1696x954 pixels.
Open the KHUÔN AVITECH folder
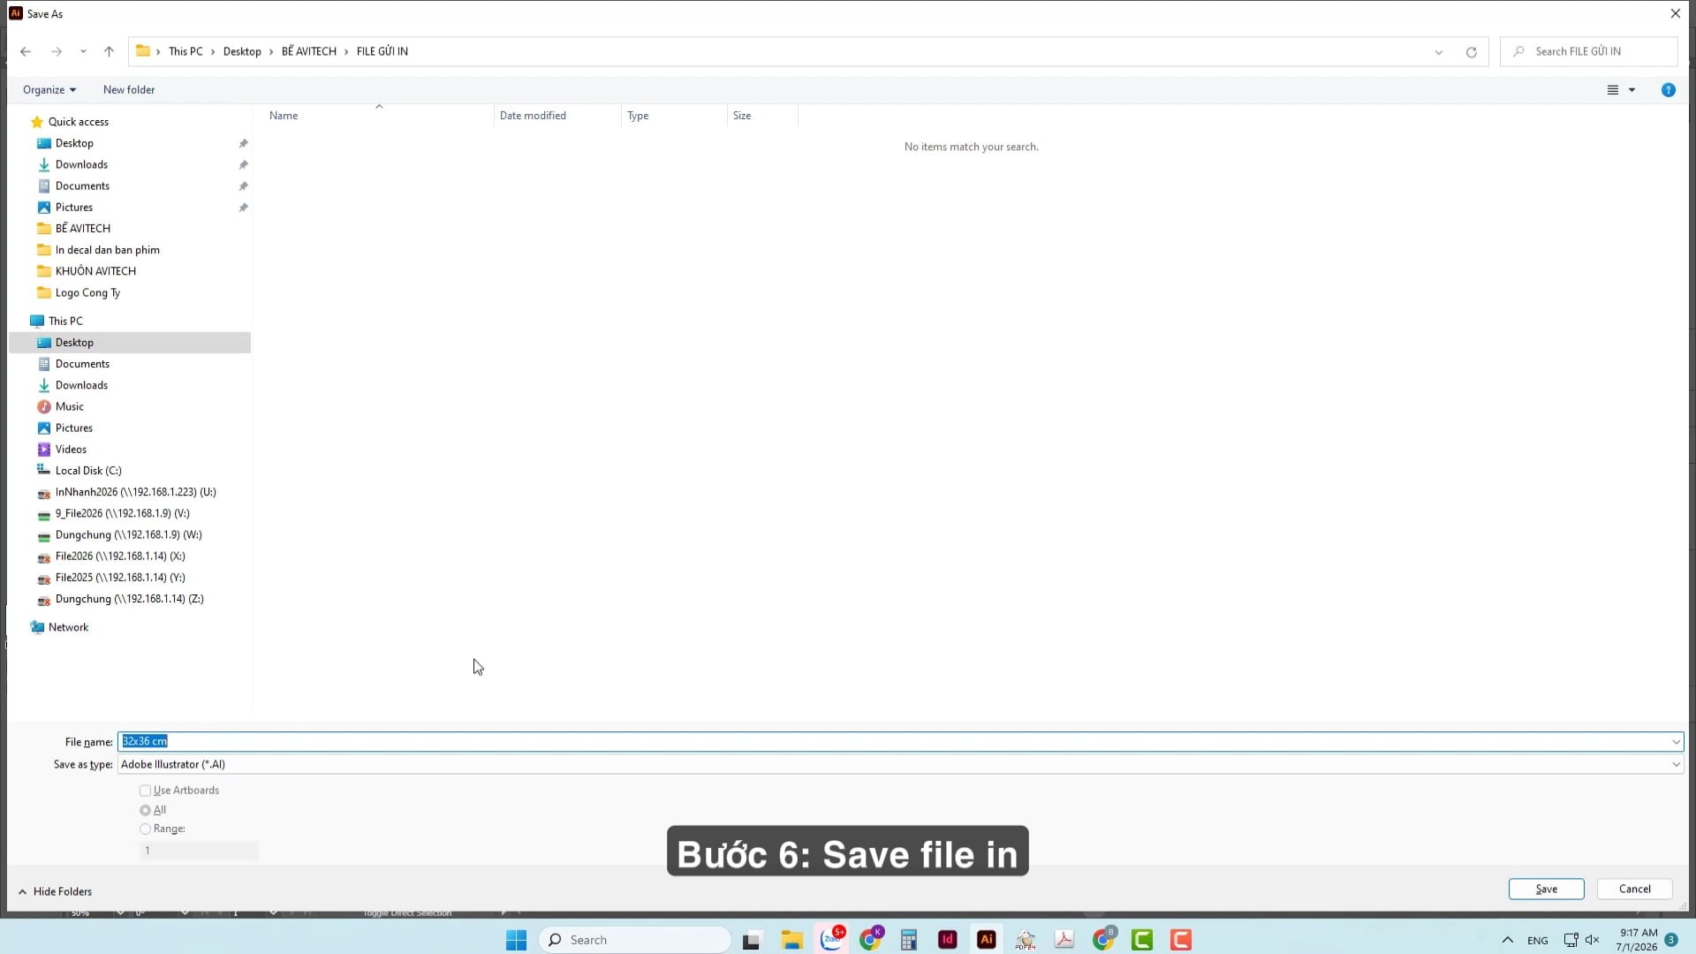click(x=95, y=271)
